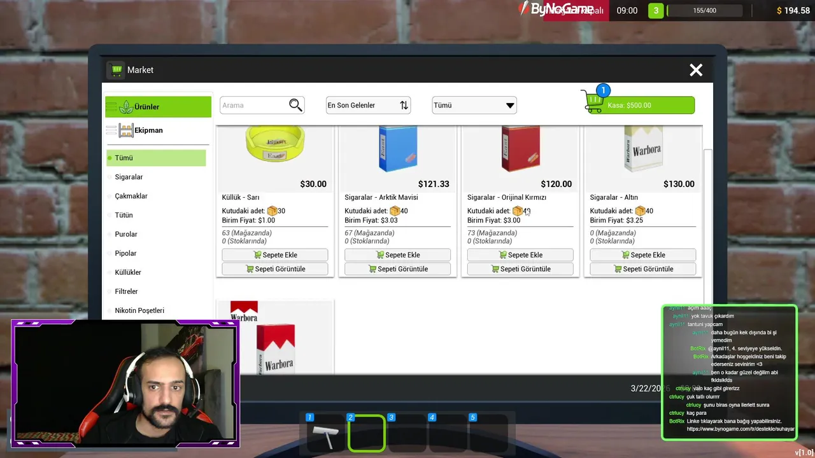Open the En Son Gelenler sort dropdown

(x=368, y=105)
